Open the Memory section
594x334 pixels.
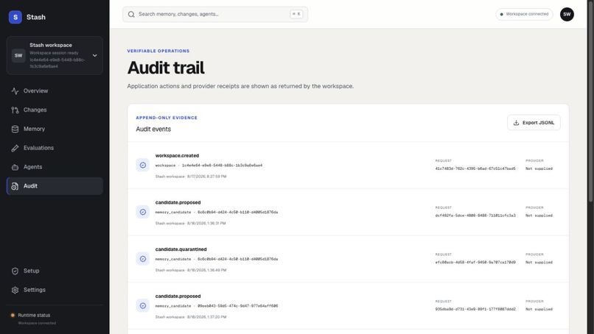(55, 129)
